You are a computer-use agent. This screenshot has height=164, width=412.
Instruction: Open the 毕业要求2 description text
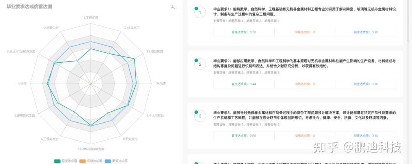[304, 63]
